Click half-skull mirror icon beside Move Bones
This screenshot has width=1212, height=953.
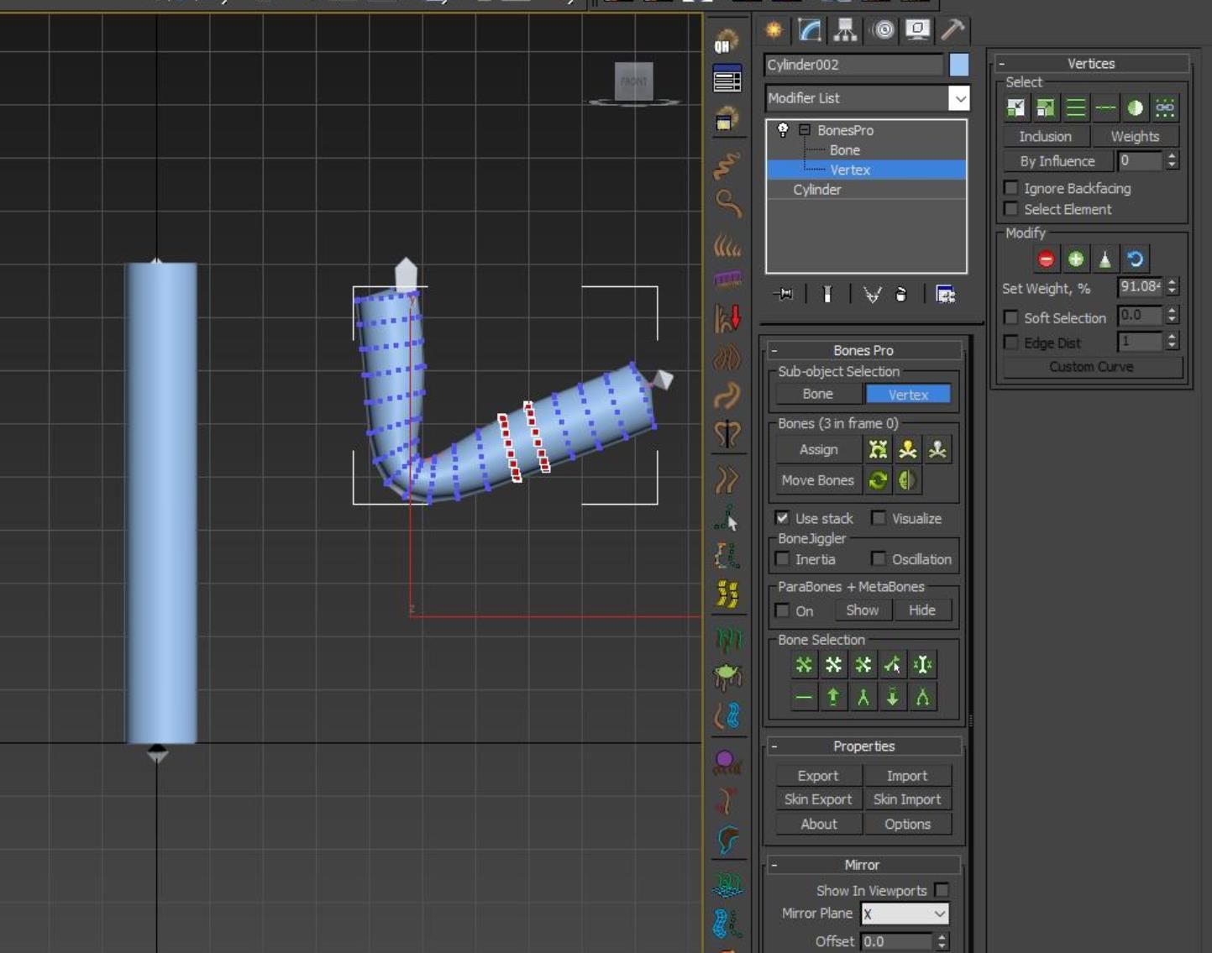pos(908,480)
